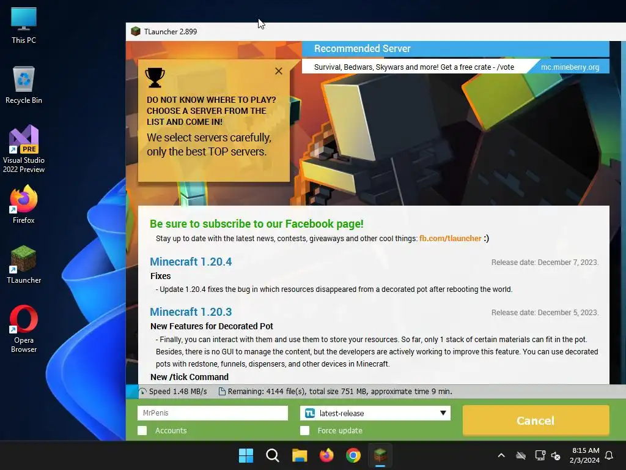Toggle the Accounts checkbox
626x470 pixels.
point(142,430)
